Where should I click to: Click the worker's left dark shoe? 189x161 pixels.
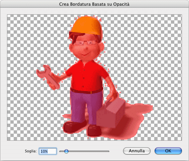coord(75,127)
